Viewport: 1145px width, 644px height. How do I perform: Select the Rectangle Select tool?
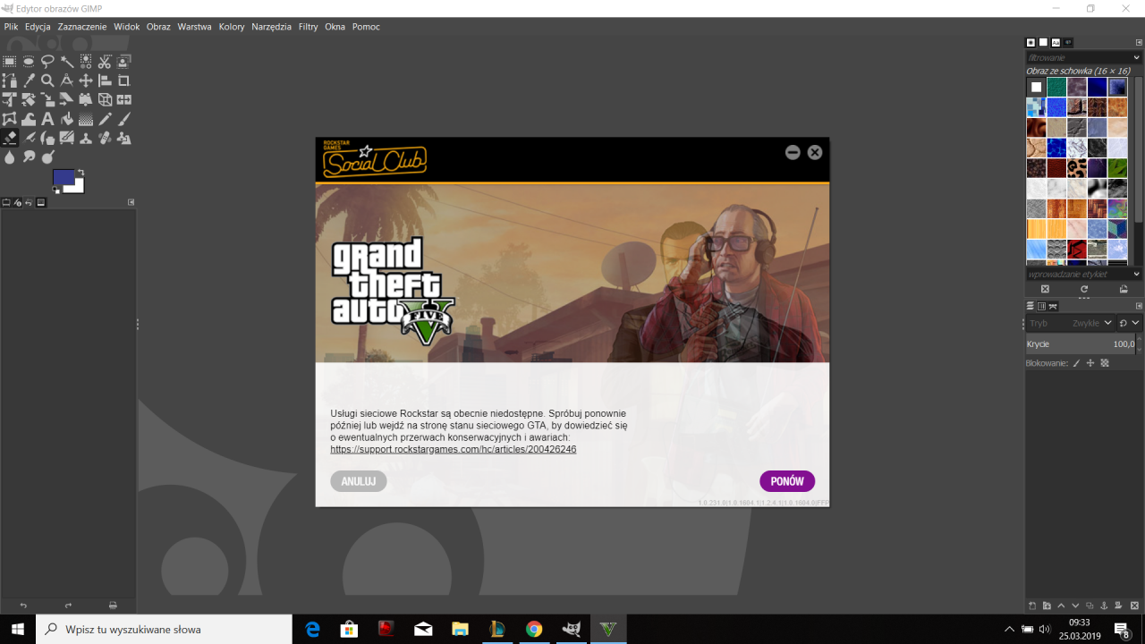[9, 62]
